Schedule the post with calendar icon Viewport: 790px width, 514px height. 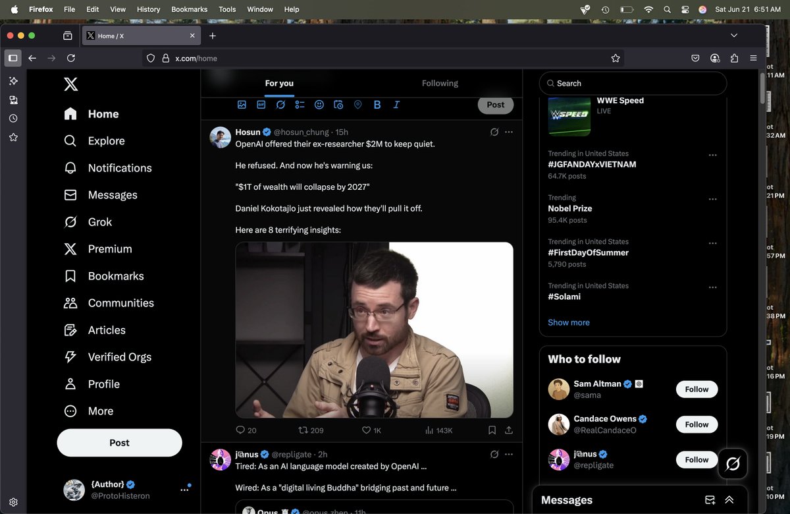coord(338,105)
